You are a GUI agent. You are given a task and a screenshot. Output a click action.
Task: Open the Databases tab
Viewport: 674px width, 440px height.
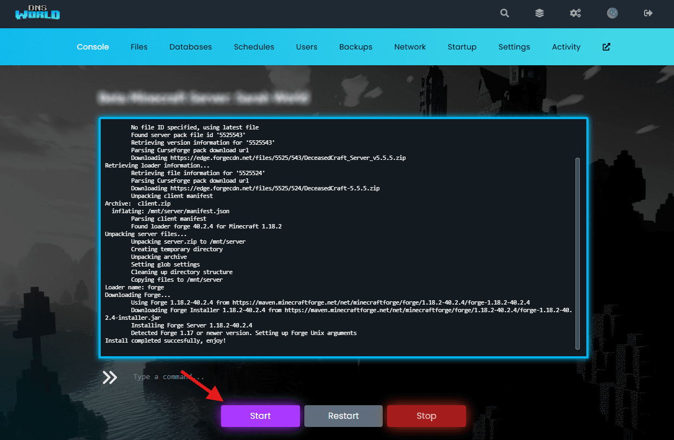[191, 47]
